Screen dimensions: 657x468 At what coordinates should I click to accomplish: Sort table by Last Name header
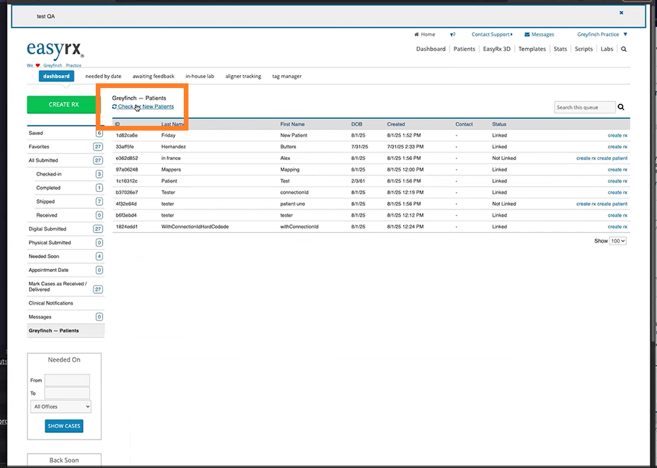click(x=173, y=125)
